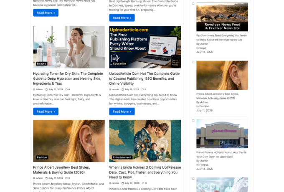
Task: Open Hydrating Toner for Dry Skin article title
Action: click(x=68, y=78)
